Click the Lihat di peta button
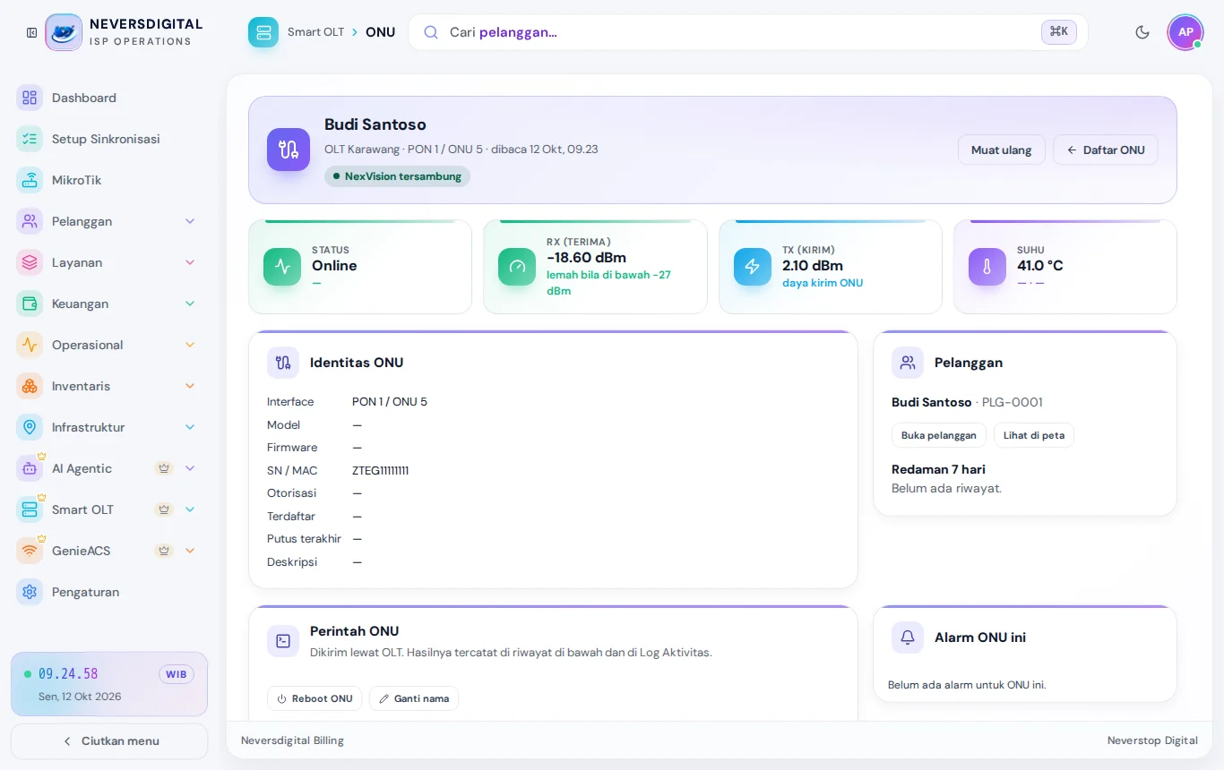Screen dimensions: 1224x770 (1034, 435)
